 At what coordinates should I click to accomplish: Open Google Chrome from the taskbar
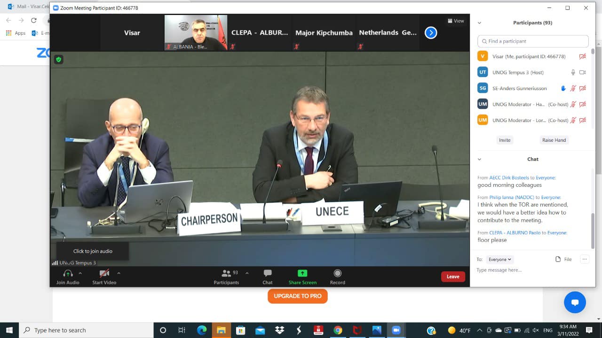point(338,330)
